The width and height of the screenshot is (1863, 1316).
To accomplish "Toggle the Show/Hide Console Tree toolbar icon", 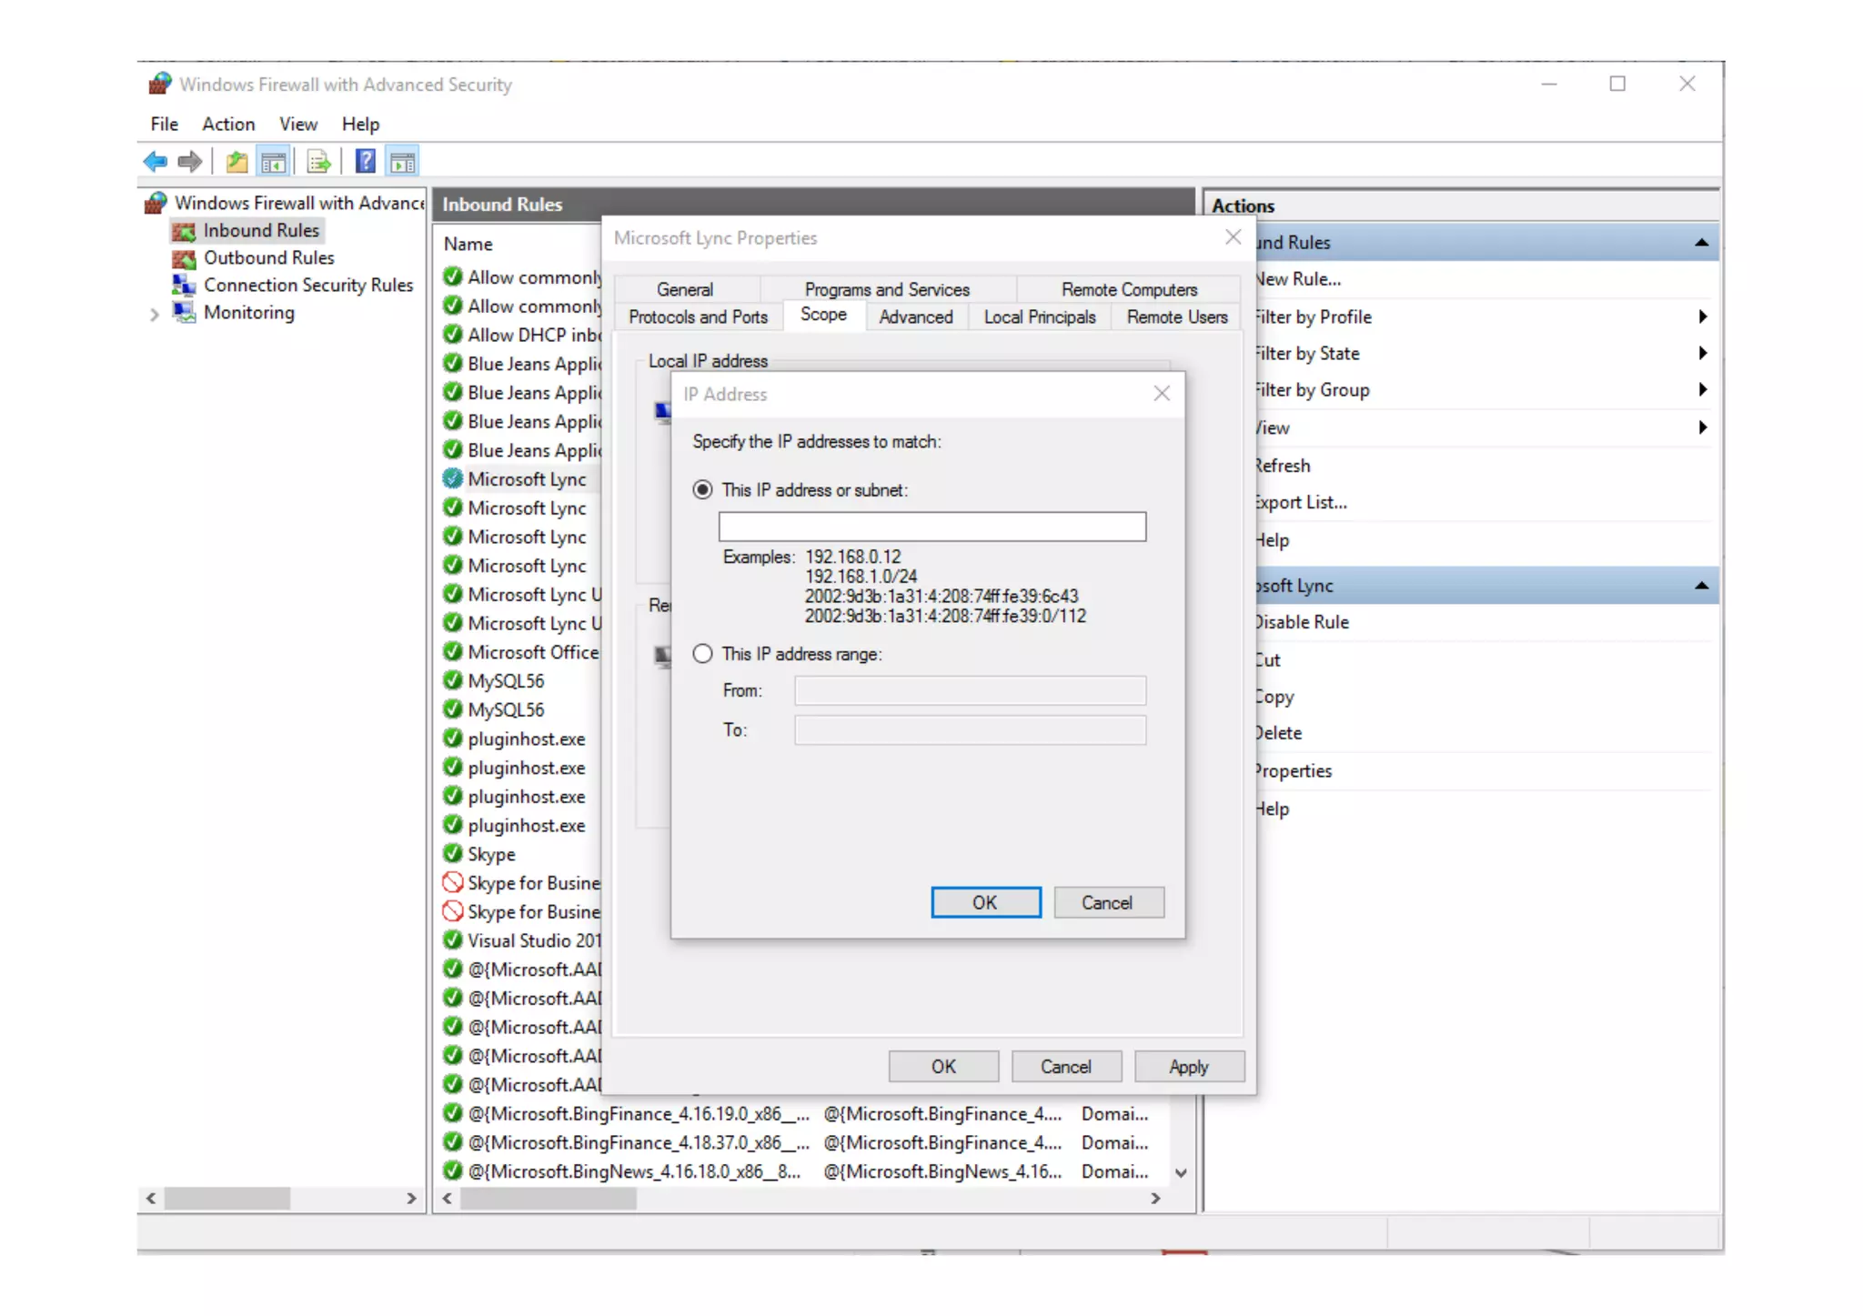I will (x=273, y=162).
